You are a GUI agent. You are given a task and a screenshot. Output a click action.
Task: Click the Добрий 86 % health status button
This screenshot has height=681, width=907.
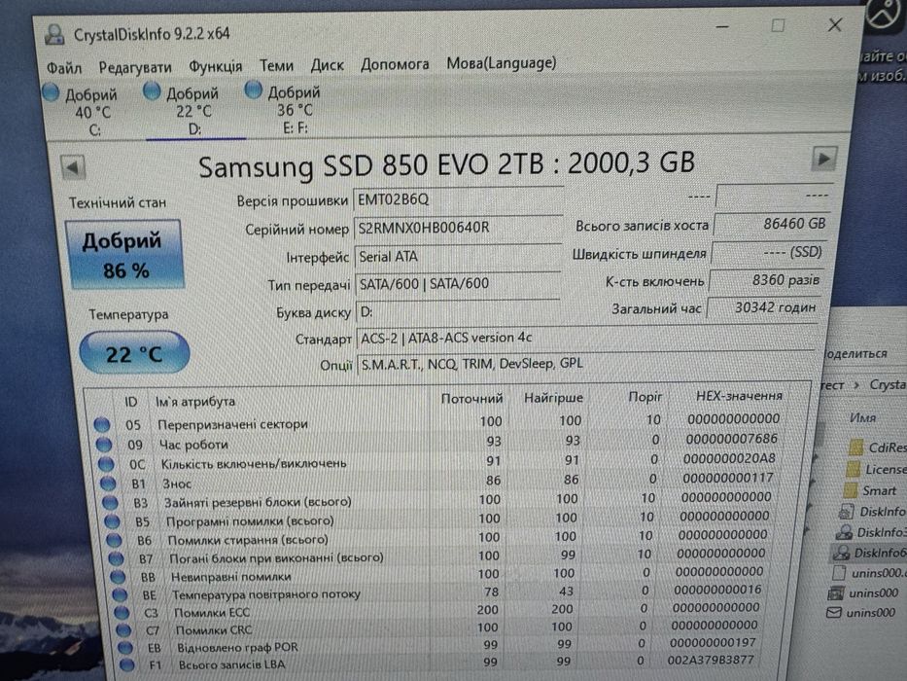[x=123, y=255]
